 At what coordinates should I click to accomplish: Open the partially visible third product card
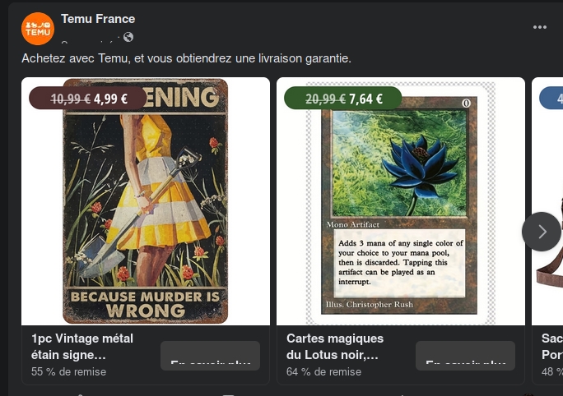point(547,231)
